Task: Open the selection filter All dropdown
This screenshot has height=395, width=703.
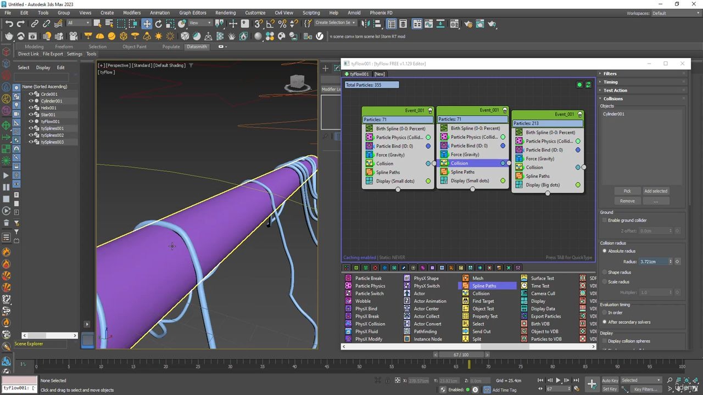Action: pyautogui.click(x=79, y=23)
